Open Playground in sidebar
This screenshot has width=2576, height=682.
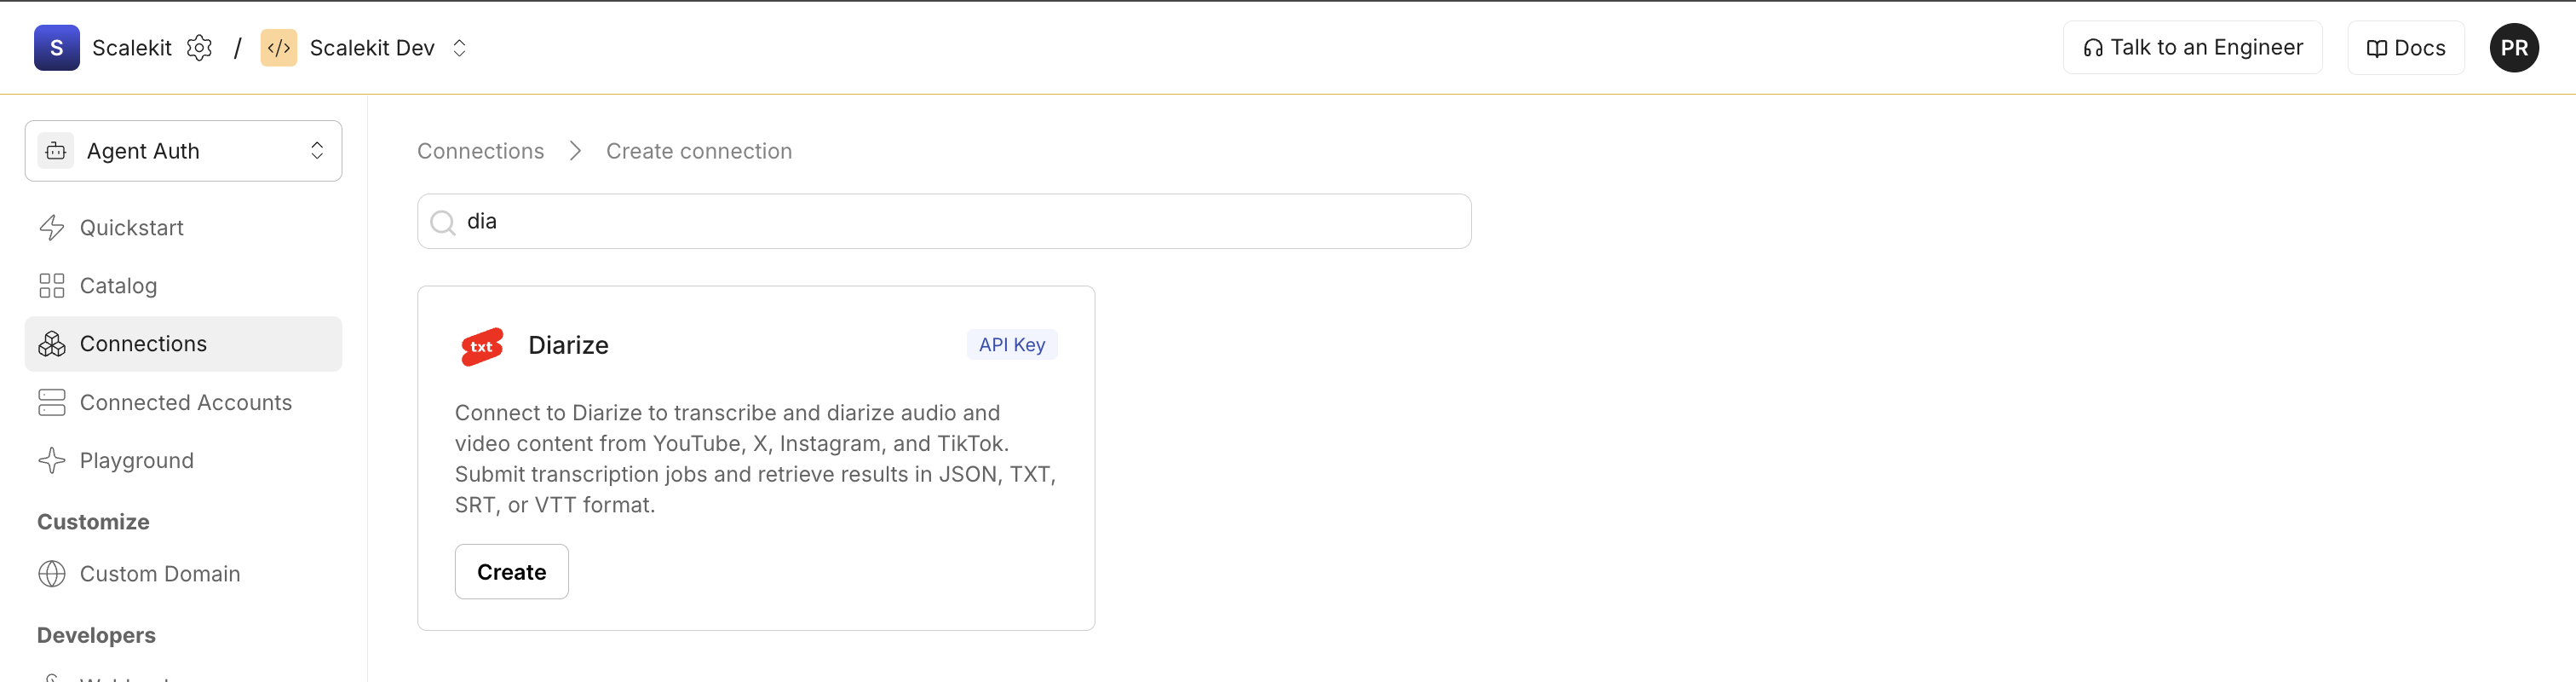tap(184, 460)
